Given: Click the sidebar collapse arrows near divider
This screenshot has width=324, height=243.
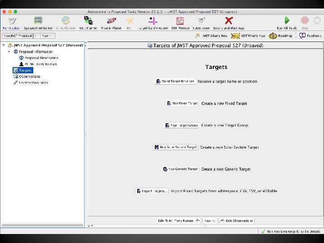Looking at the screenshot, I should click(x=86, y=45).
